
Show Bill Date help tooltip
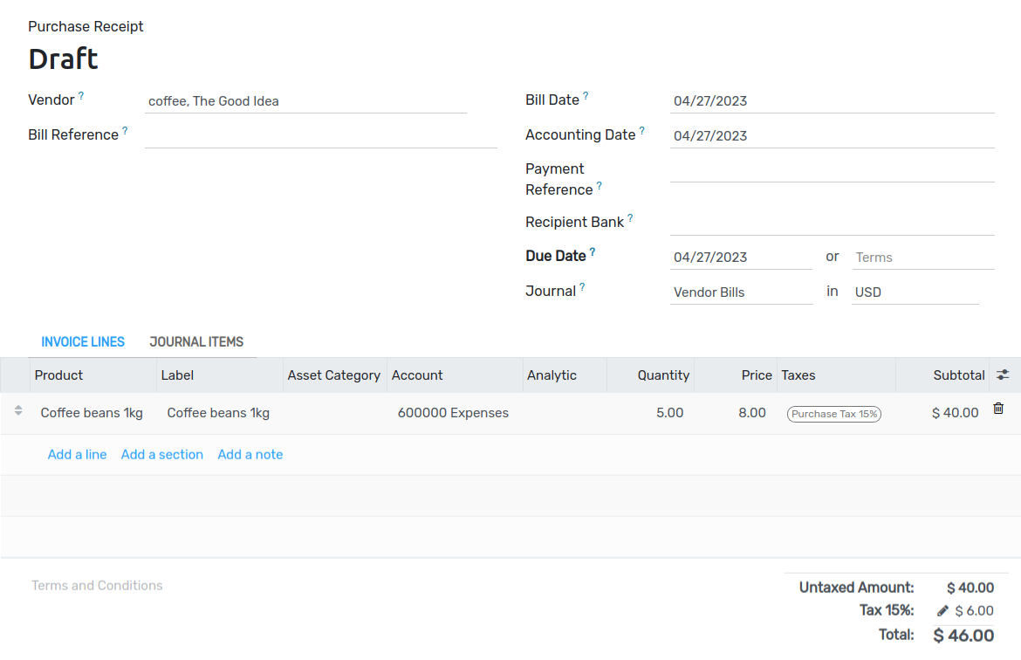[x=586, y=96]
